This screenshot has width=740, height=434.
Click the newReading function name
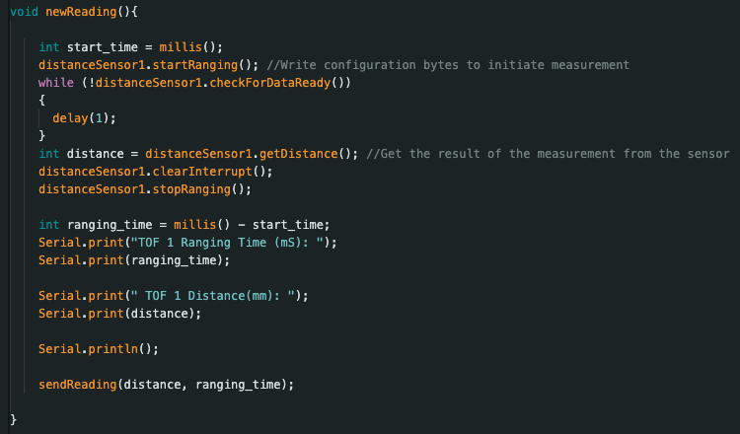81,12
